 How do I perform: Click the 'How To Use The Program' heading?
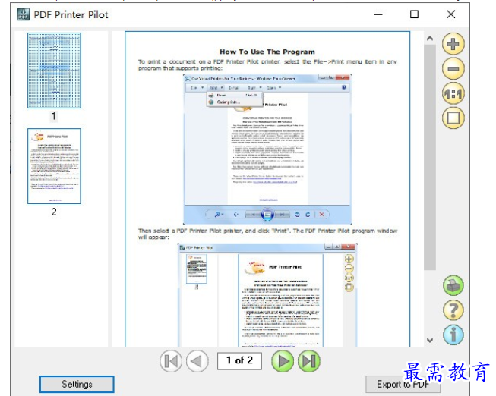pos(267,52)
